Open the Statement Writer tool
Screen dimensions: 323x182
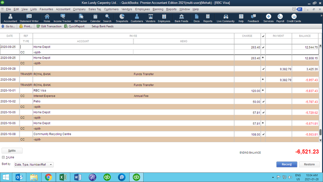tap(29, 18)
